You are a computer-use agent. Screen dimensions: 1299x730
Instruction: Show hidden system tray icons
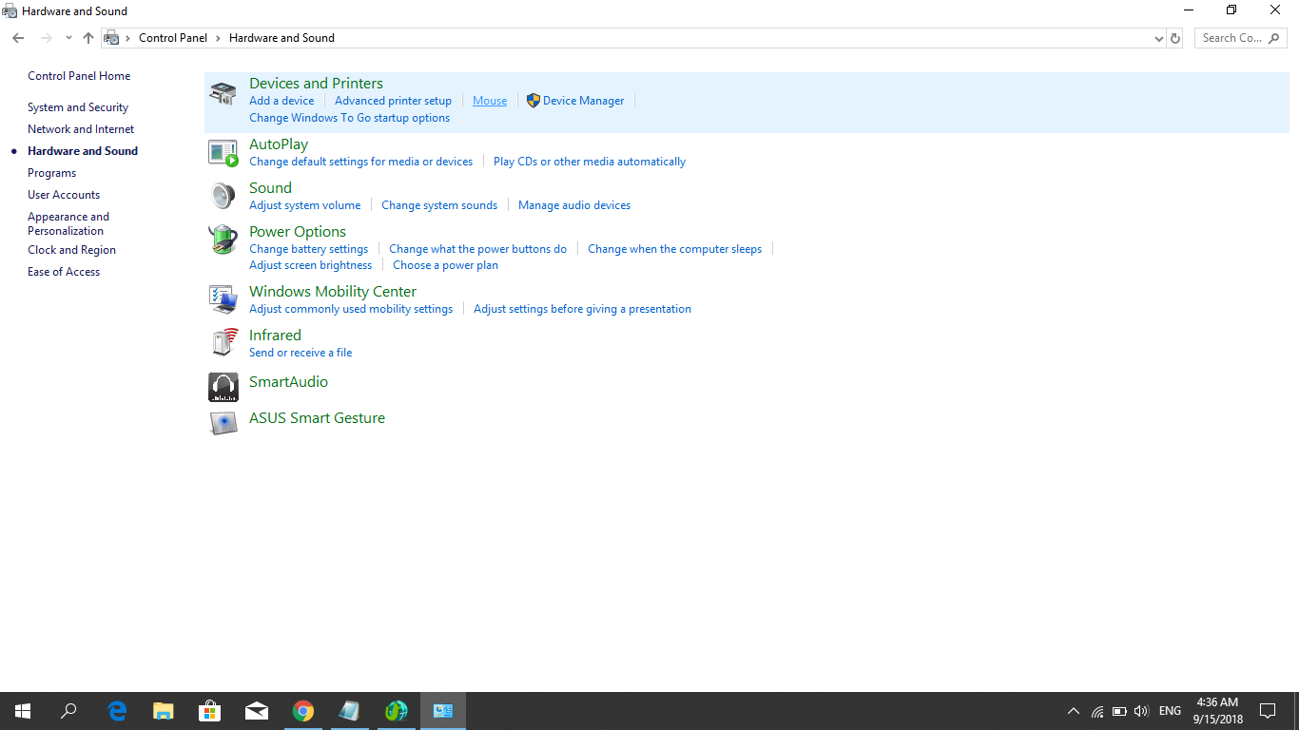1074,711
